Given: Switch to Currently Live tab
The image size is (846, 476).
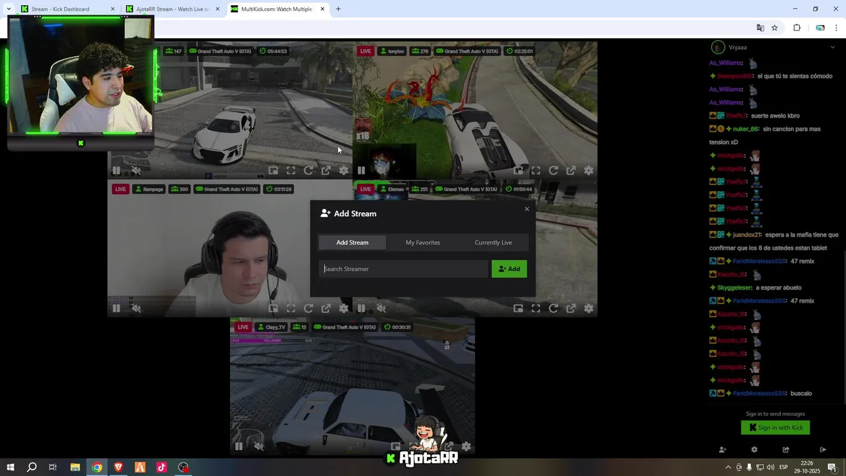Looking at the screenshot, I should point(493,243).
